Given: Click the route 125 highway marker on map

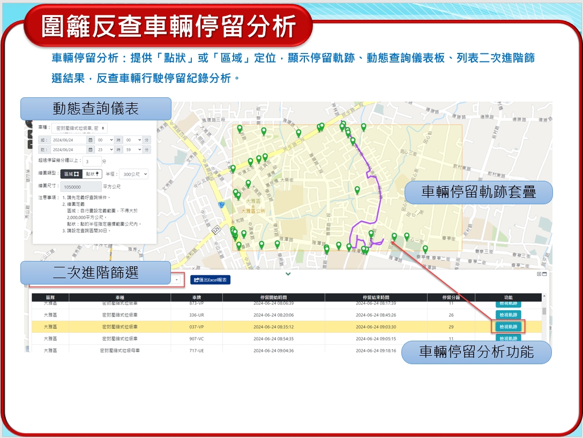Looking at the screenshot, I should coord(216,229).
